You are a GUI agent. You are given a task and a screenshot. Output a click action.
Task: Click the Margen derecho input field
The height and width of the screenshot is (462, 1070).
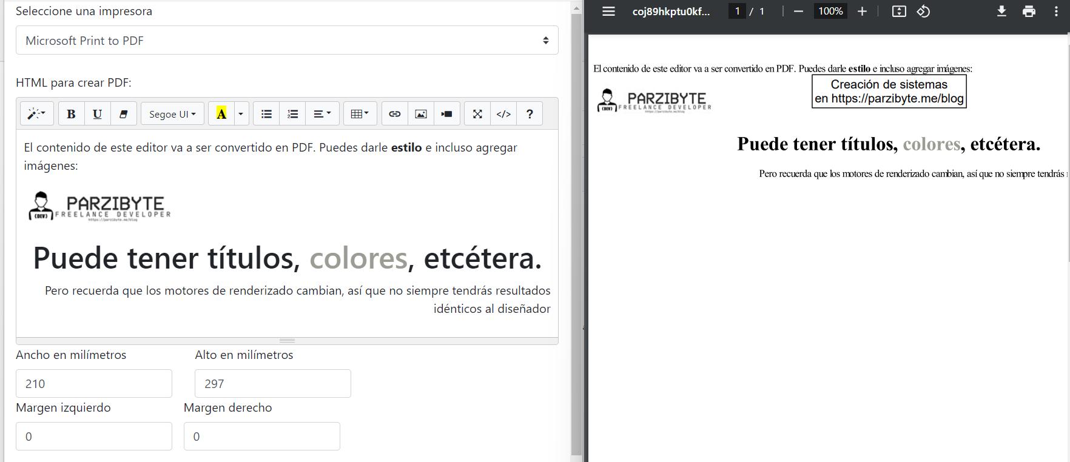click(x=262, y=437)
